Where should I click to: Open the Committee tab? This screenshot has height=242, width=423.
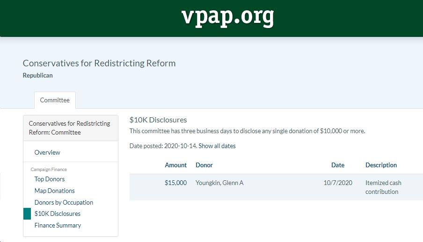[x=55, y=100]
